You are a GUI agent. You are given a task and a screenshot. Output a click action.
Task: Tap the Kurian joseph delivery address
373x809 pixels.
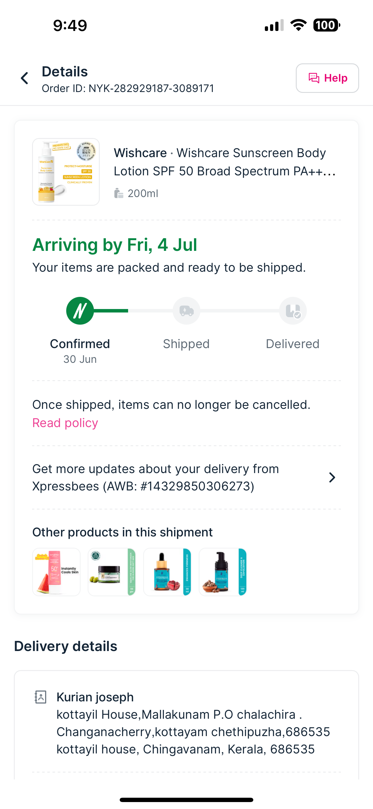[193, 723]
